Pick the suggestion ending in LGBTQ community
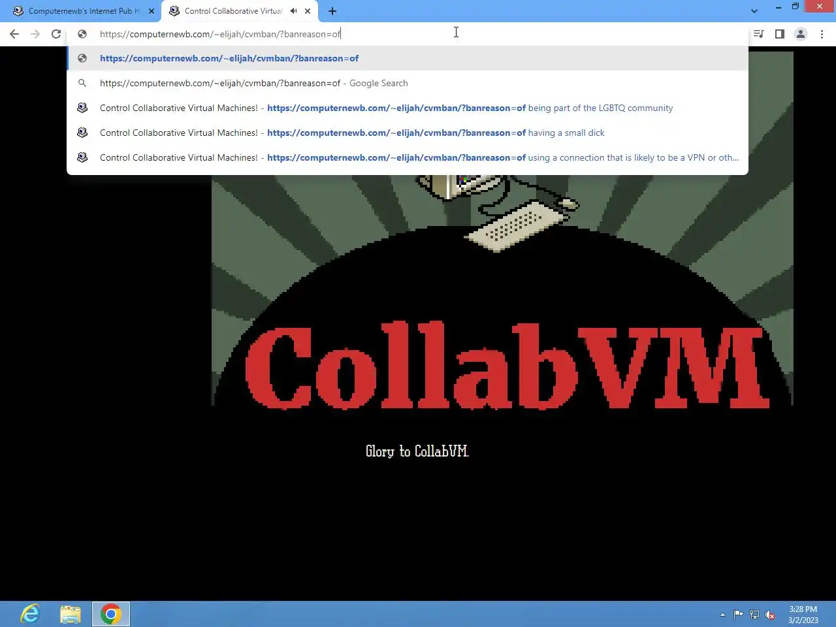The width and height of the screenshot is (836, 627). click(x=408, y=108)
